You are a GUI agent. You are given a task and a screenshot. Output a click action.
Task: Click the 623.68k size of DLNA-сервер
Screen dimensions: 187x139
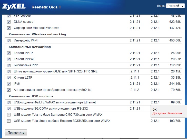pos(175,22)
